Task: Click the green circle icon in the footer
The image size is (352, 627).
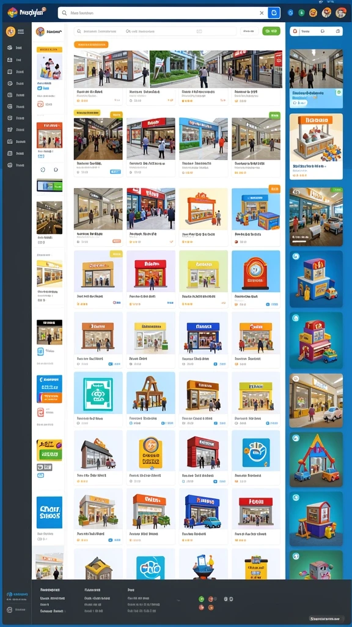Action: click(202, 599)
